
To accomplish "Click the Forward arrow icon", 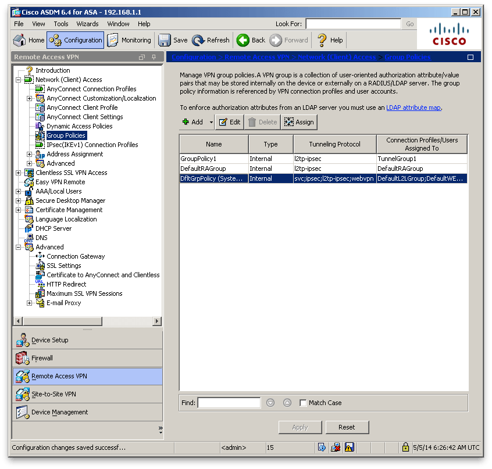I will 276,40.
